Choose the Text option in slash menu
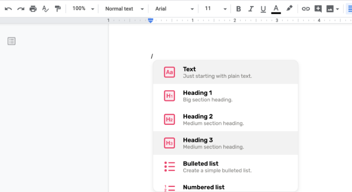 [225, 72]
